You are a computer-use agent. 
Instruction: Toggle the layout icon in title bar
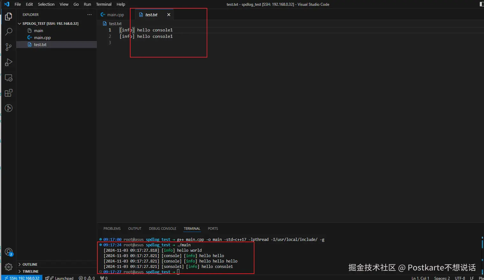pos(481,4)
